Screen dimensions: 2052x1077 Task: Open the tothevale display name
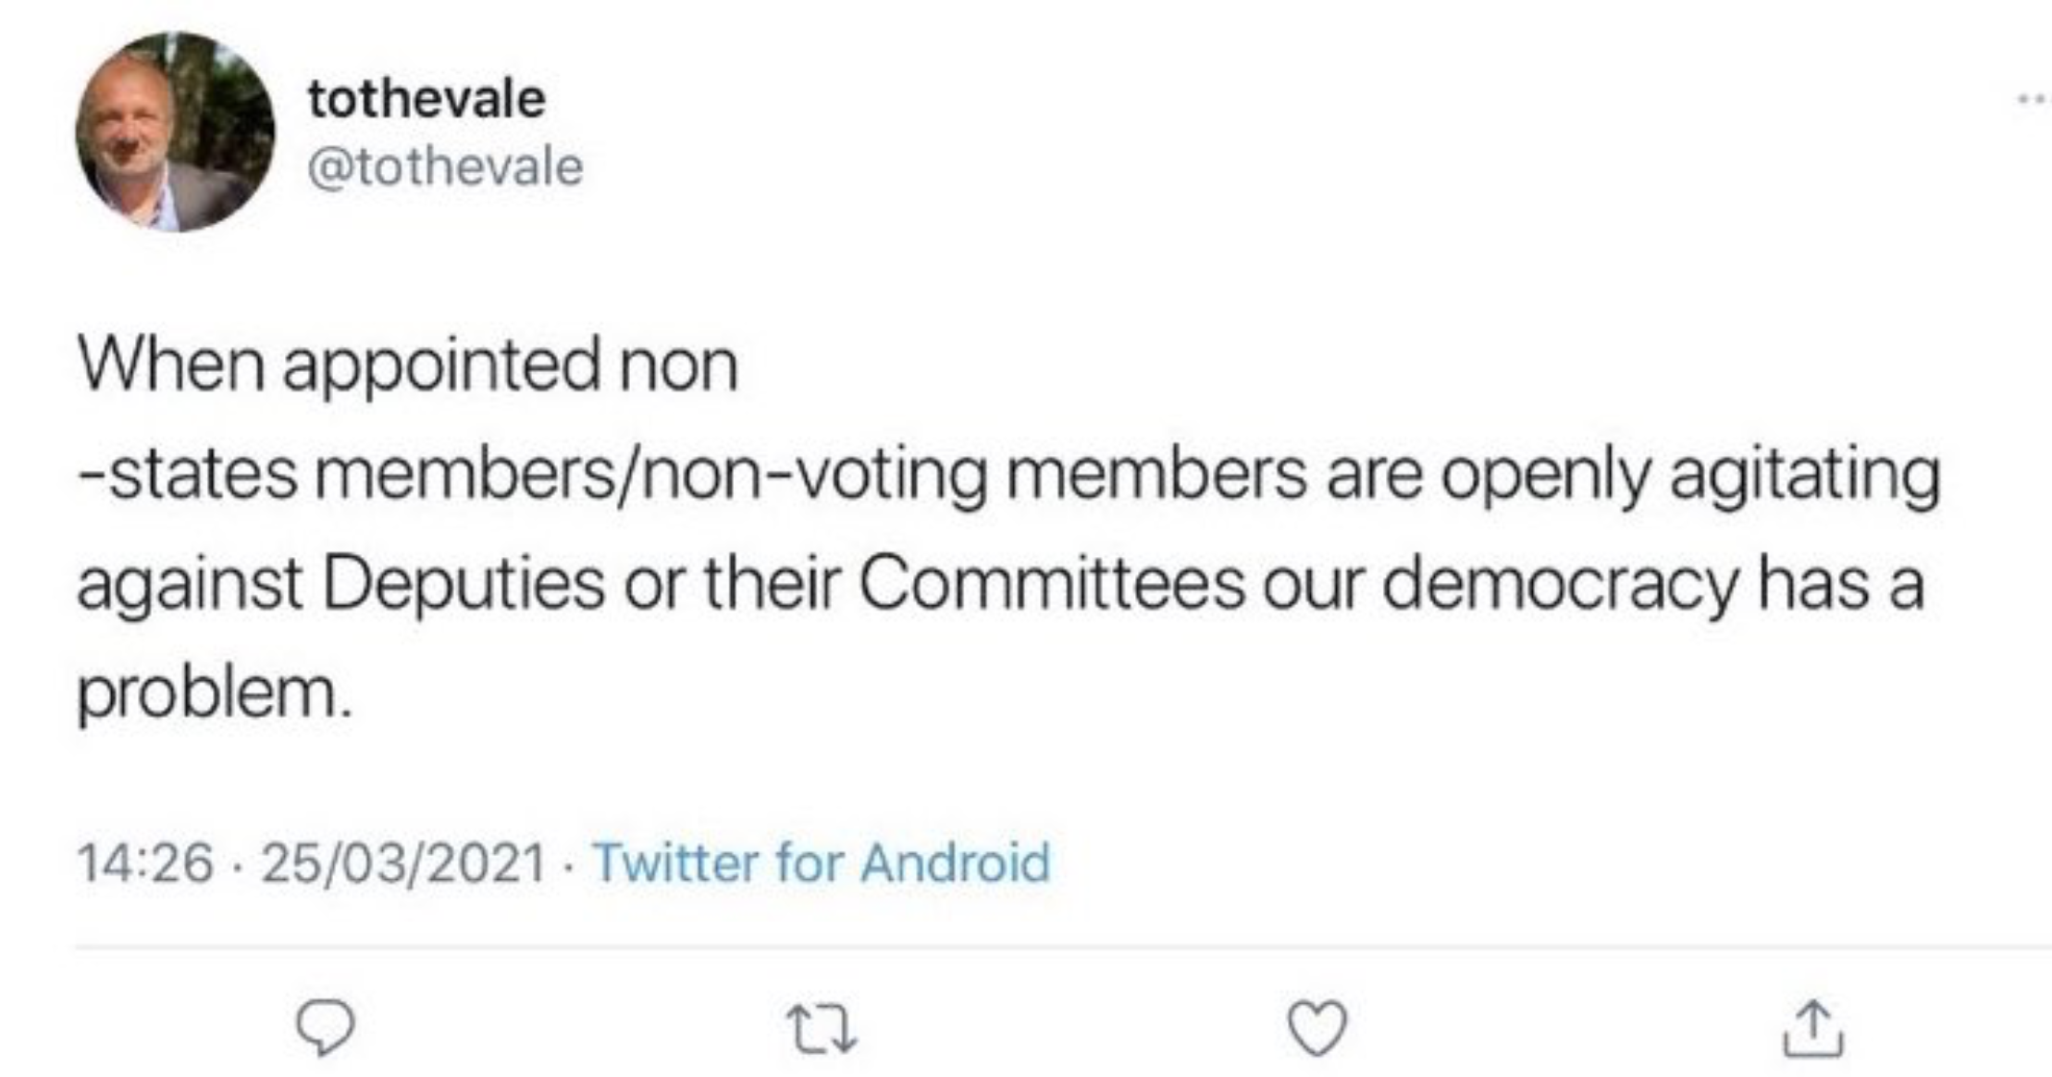pos(426,99)
